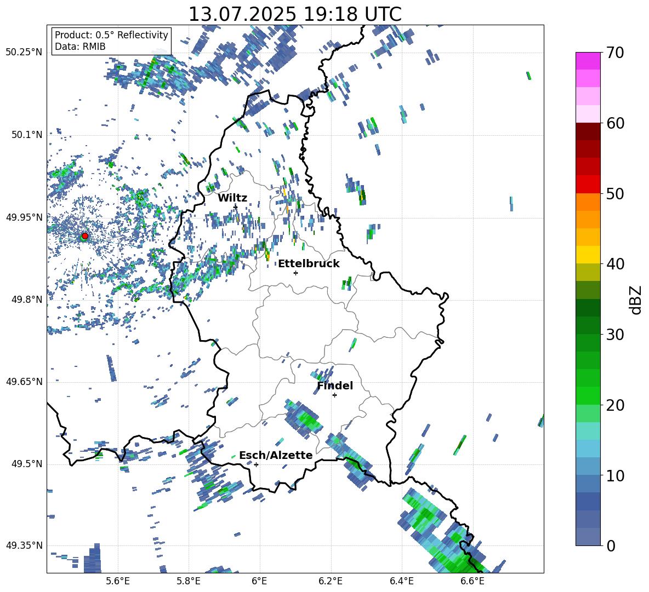Click the Ettelbruck city label
649x592 pixels.
tap(309, 264)
